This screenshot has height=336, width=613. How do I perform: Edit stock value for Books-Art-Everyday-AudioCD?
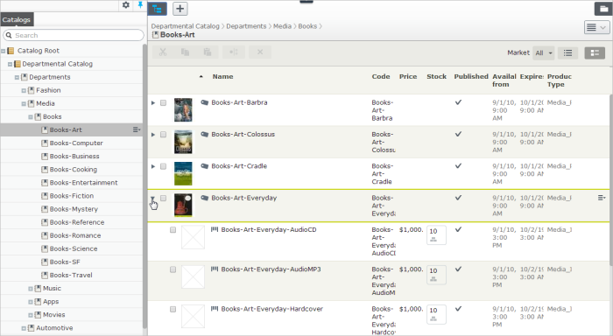click(436, 235)
